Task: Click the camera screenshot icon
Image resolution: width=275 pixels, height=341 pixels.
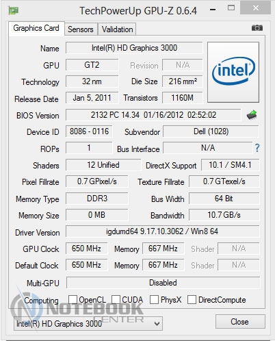Action: 257,28
